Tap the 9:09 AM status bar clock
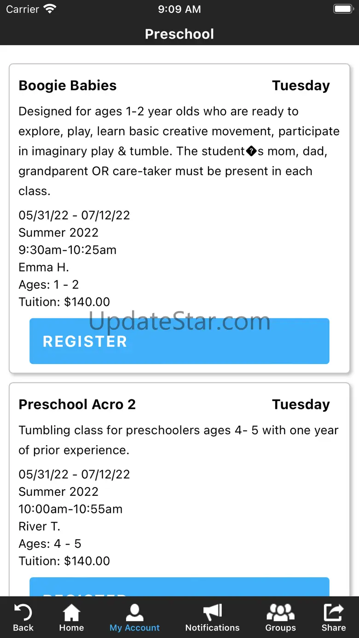The height and width of the screenshot is (638, 359). pyautogui.click(x=179, y=9)
